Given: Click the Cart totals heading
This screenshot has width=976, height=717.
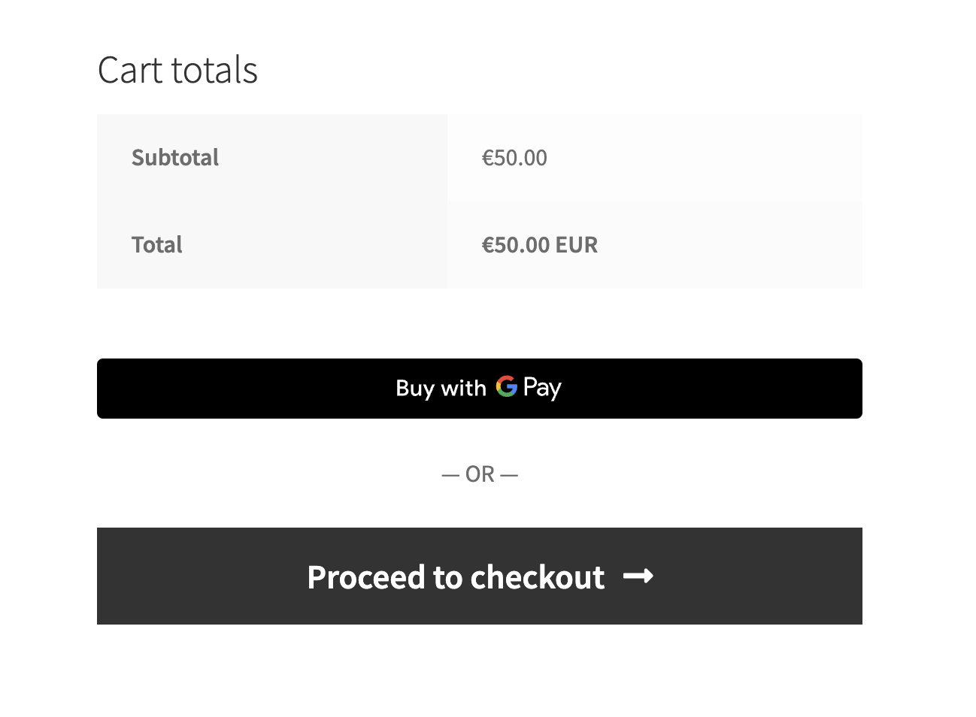Looking at the screenshot, I should pos(177,71).
